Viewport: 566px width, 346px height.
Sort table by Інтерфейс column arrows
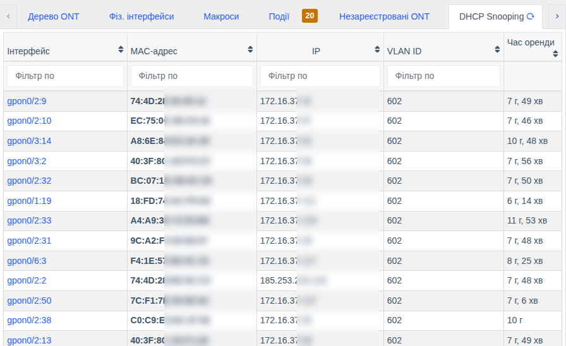coord(121,50)
